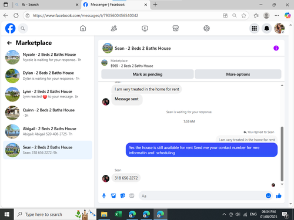
Task: Click the voice clip microphone icon
Action: pyautogui.click(x=104, y=195)
